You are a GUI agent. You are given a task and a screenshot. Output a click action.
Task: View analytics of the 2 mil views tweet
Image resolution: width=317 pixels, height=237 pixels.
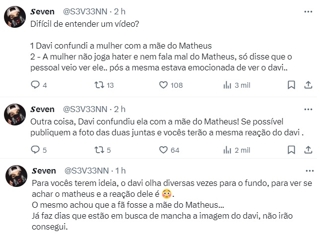(x=228, y=150)
